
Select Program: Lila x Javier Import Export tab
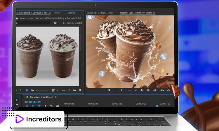coord(136,13)
